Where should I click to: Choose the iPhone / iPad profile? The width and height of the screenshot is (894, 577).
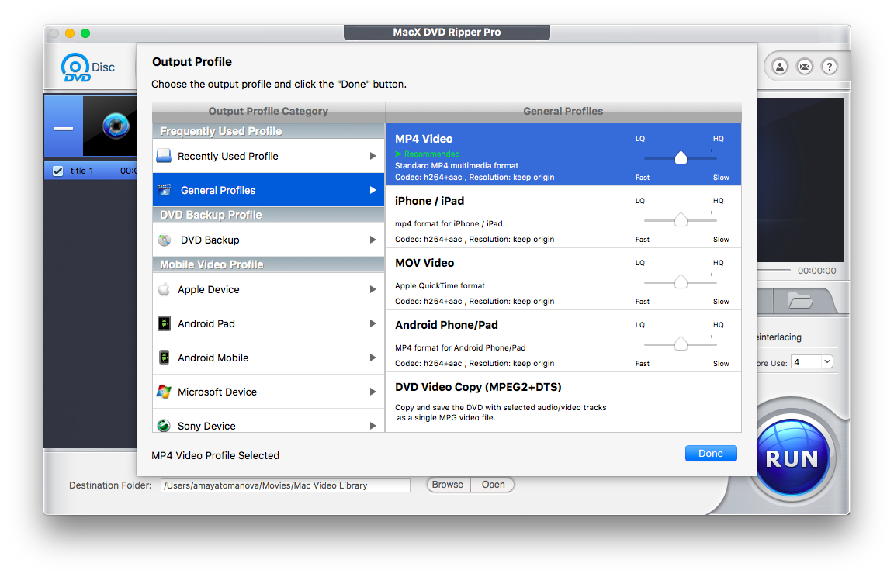coord(563,216)
